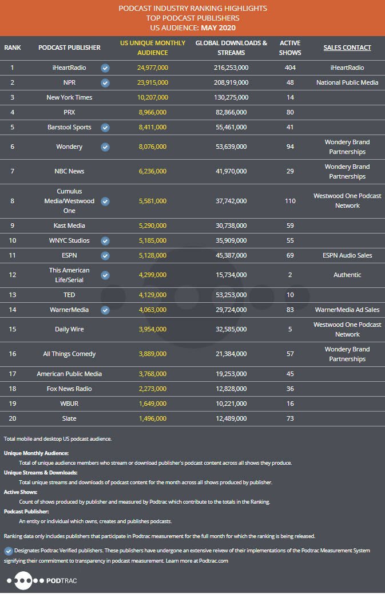This screenshot has width=385, height=601.
Task: Click the verified badge next to WNYC Studios
Action: (x=105, y=241)
